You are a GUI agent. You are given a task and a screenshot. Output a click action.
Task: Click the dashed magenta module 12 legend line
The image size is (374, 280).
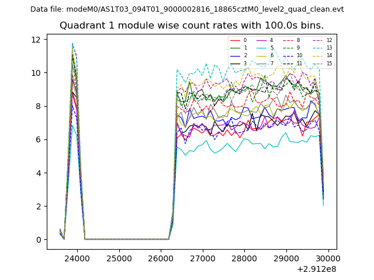pyautogui.click(x=316, y=40)
